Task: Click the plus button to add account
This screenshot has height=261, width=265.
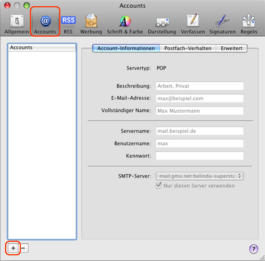Action: pos(13,248)
